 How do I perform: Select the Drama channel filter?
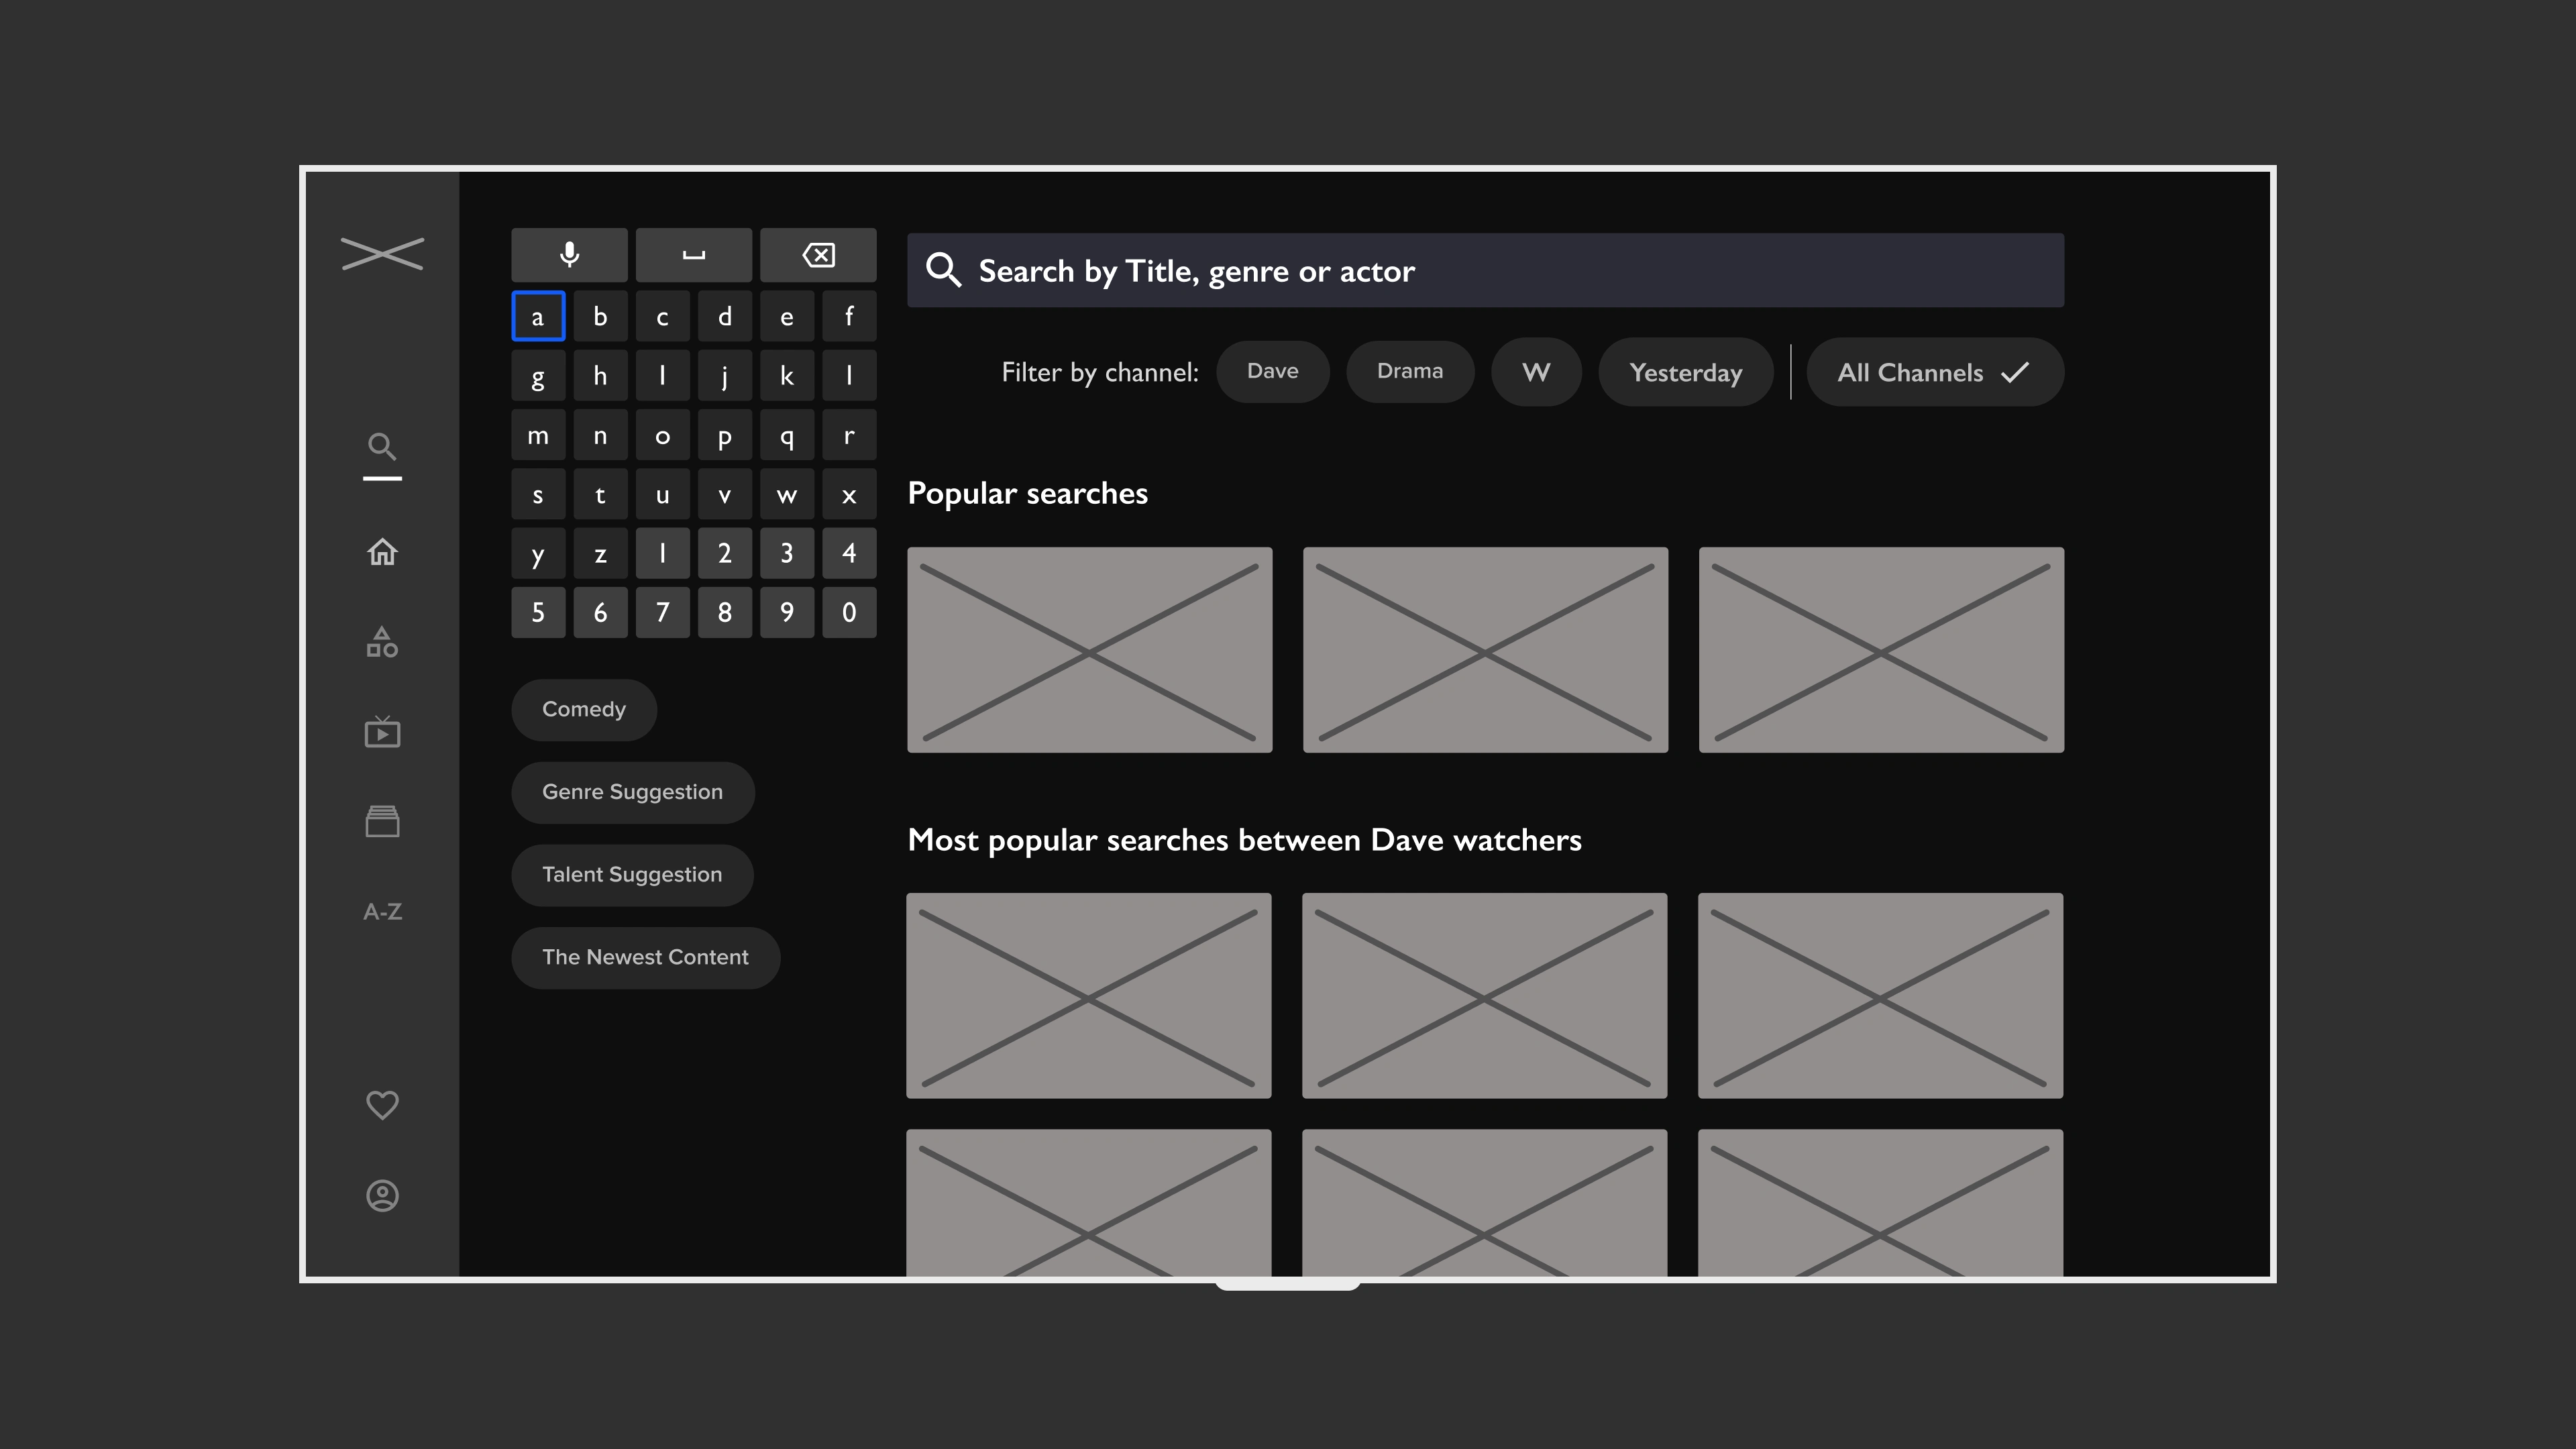coord(1410,370)
